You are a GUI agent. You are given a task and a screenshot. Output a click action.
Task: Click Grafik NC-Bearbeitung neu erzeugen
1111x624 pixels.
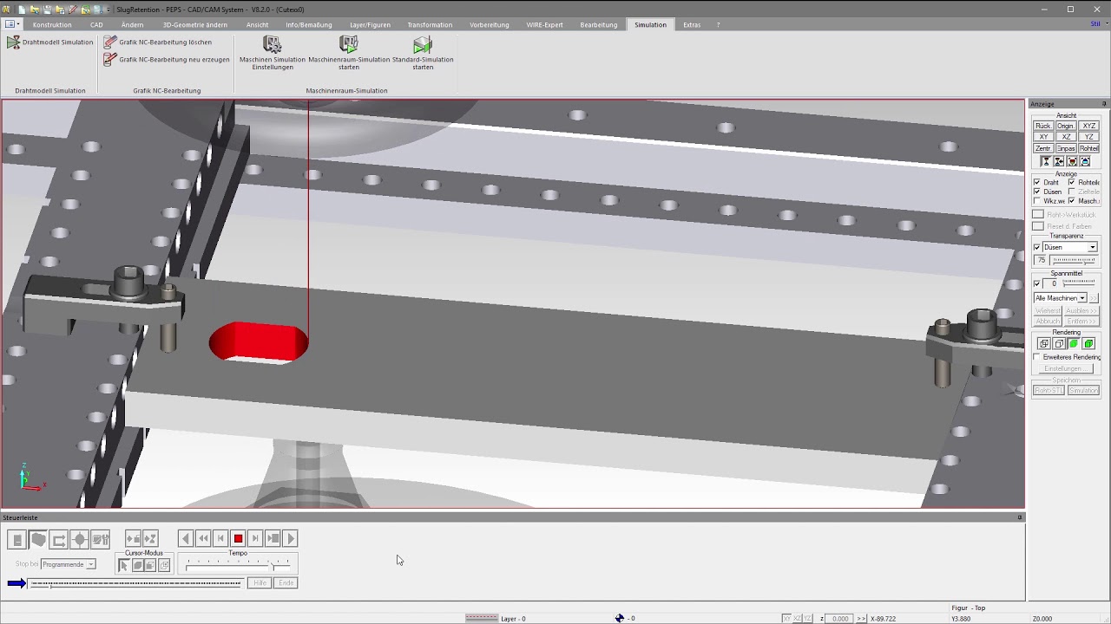pos(167,60)
